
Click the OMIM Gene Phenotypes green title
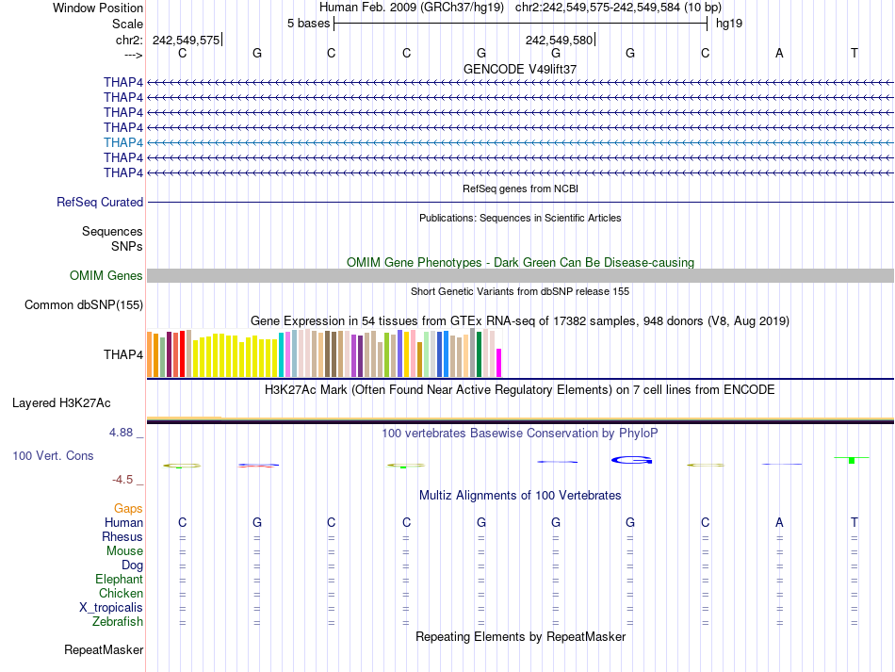tap(521, 263)
